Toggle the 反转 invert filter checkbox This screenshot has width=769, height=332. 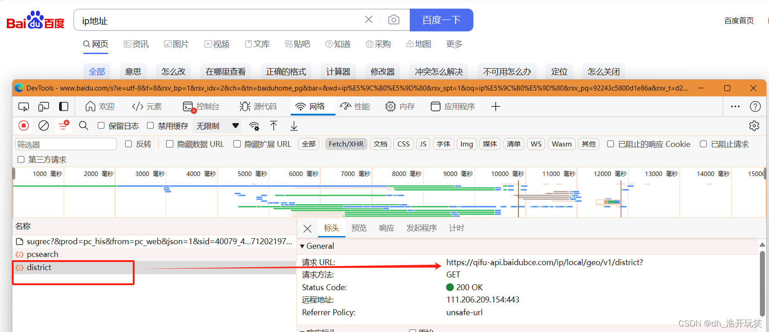point(128,144)
